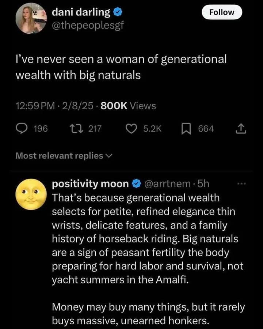The height and width of the screenshot is (329, 263).
Task: Open positivity moon's avatar
Action: click(x=30, y=194)
